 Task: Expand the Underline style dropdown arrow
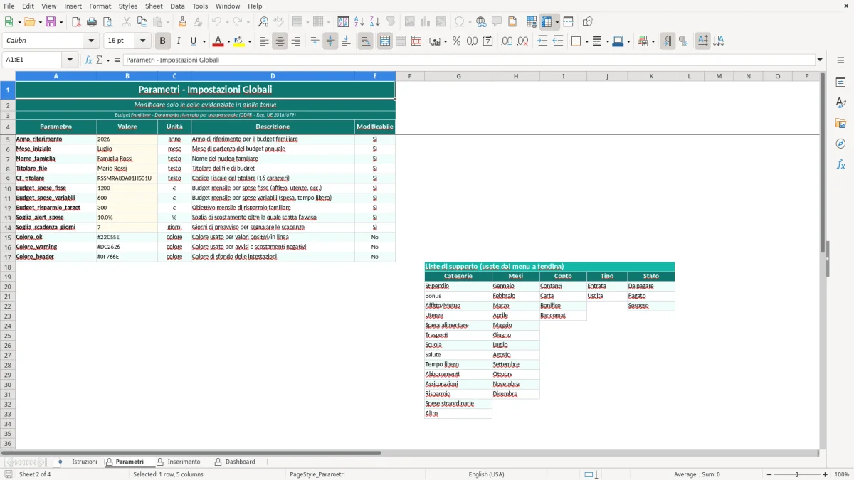[204, 41]
